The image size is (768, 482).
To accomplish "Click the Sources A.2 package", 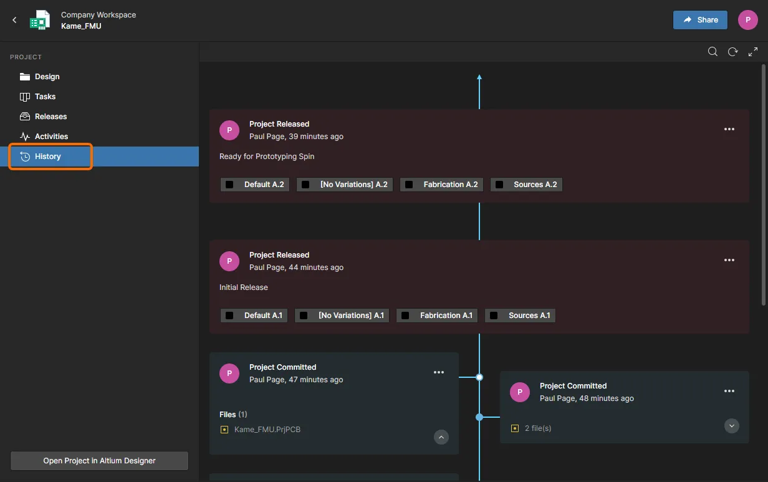I will [526, 185].
